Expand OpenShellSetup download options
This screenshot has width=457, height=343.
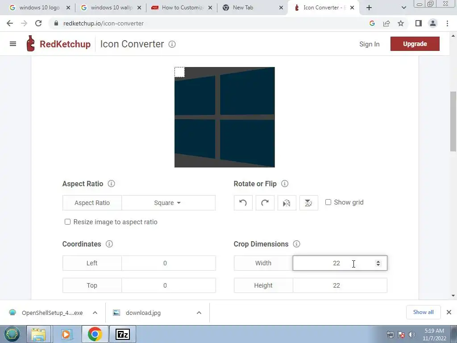click(x=95, y=313)
